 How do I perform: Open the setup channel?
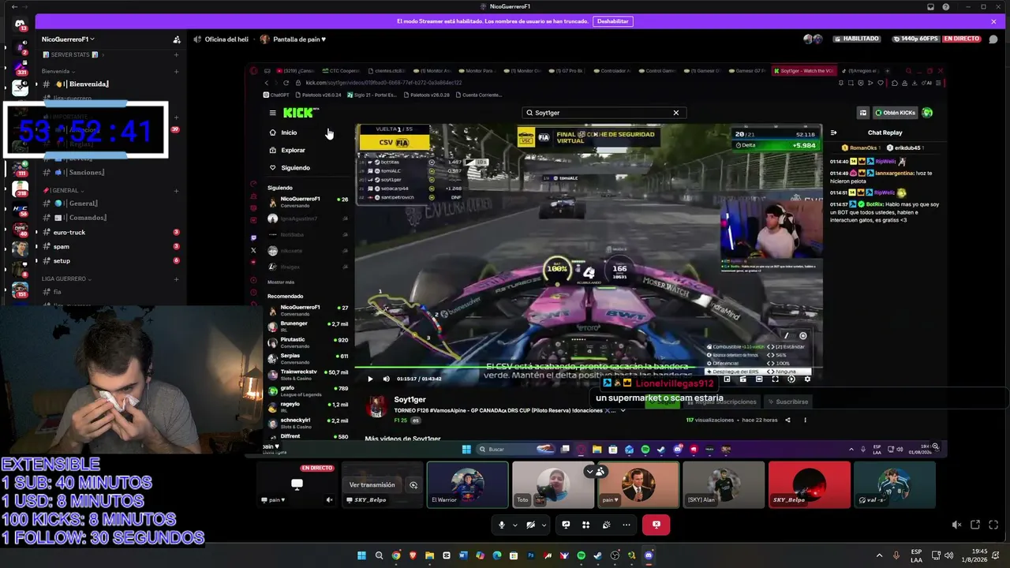tap(110, 260)
